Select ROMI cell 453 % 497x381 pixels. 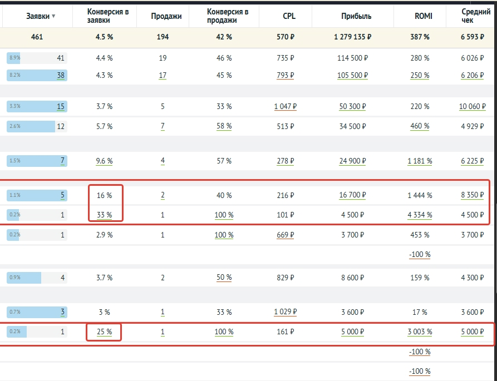point(420,235)
